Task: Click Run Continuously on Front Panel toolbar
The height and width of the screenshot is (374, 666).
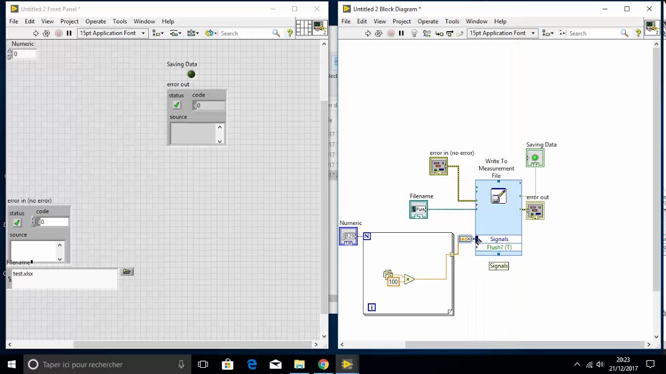Action: pos(46,33)
